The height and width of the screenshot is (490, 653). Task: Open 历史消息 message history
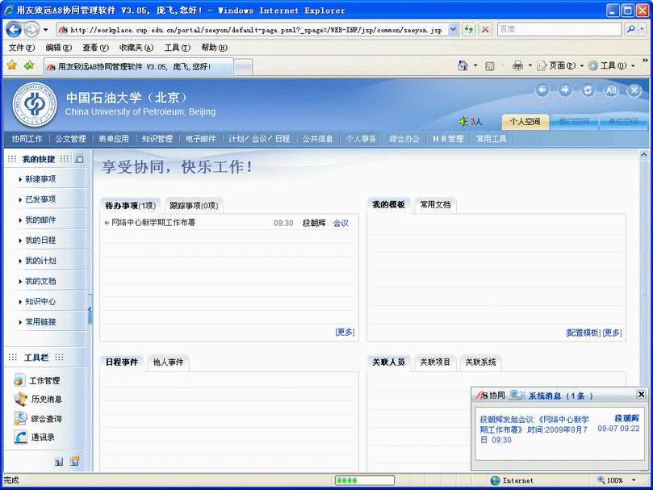[46, 399]
